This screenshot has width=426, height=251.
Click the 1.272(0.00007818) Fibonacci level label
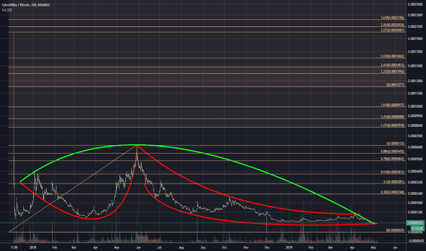click(392, 125)
